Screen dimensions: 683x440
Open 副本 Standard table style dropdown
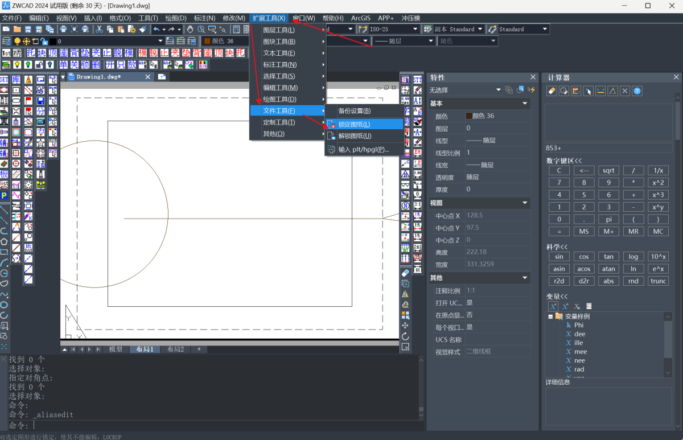(480, 29)
